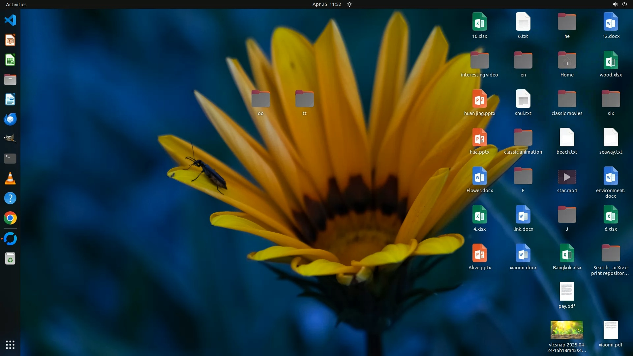
Task: Open Visual Studio Code from dock
Action: pyautogui.click(x=10, y=20)
